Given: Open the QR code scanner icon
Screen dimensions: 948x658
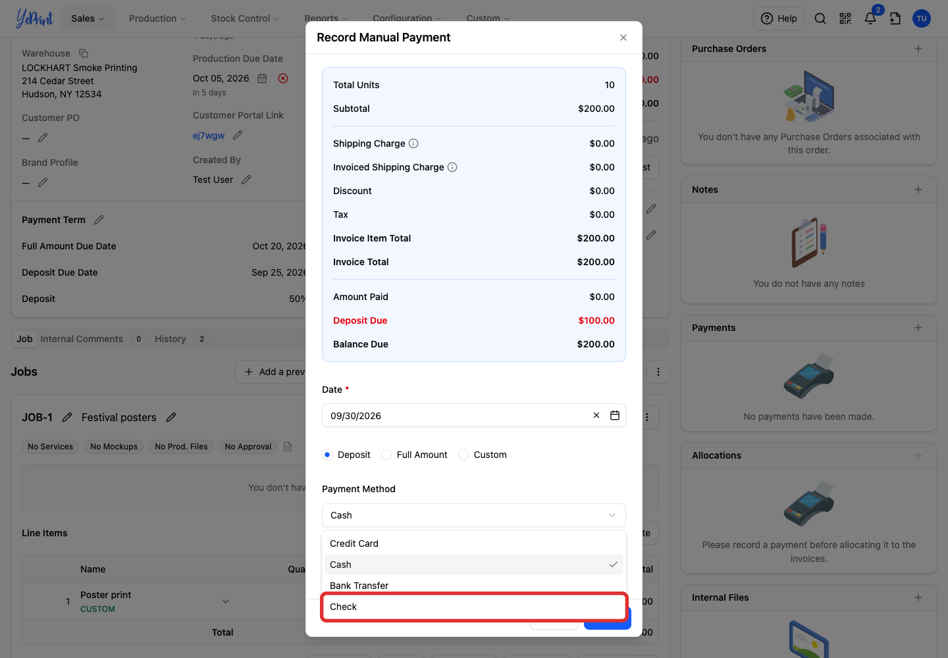Looking at the screenshot, I should click(x=845, y=18).
